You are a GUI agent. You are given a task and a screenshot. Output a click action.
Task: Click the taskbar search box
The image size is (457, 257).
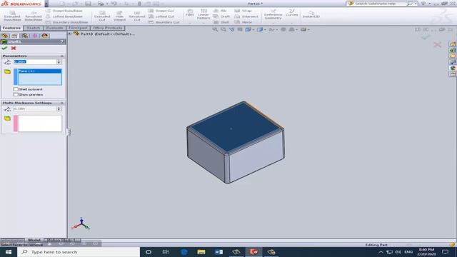pos(79,252)
